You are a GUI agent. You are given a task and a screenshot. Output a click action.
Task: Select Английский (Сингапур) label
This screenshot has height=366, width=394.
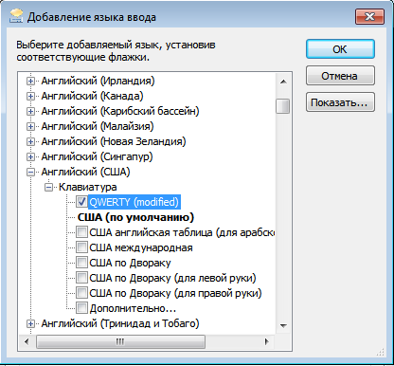tap(97, 156)
